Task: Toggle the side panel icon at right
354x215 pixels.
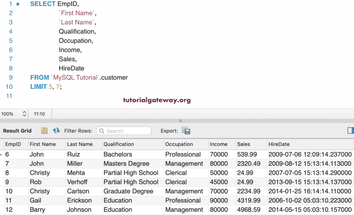Action: [x=350, y=131]
